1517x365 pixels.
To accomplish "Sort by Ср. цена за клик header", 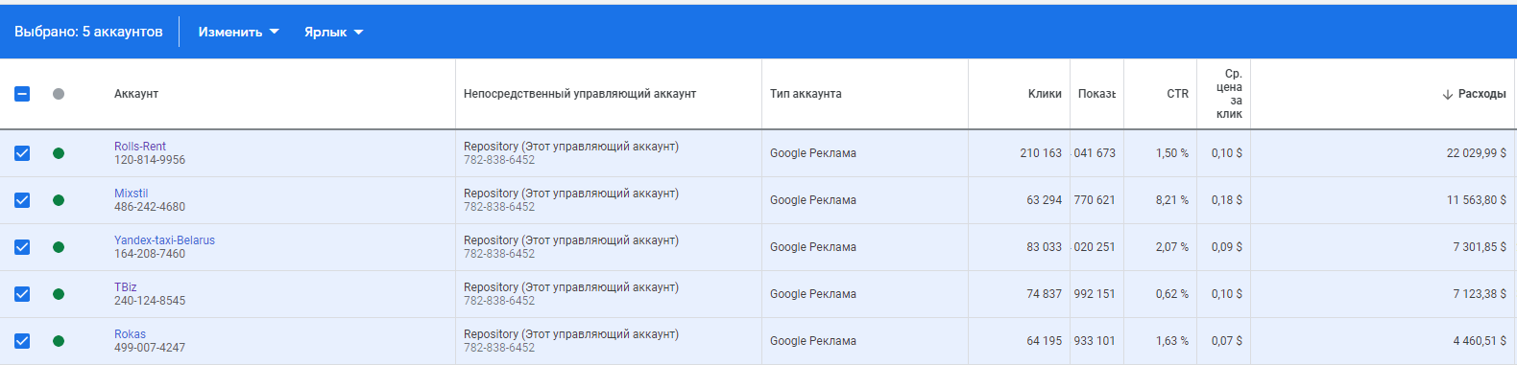I will pyautogui.click(x=1229, y=94).
